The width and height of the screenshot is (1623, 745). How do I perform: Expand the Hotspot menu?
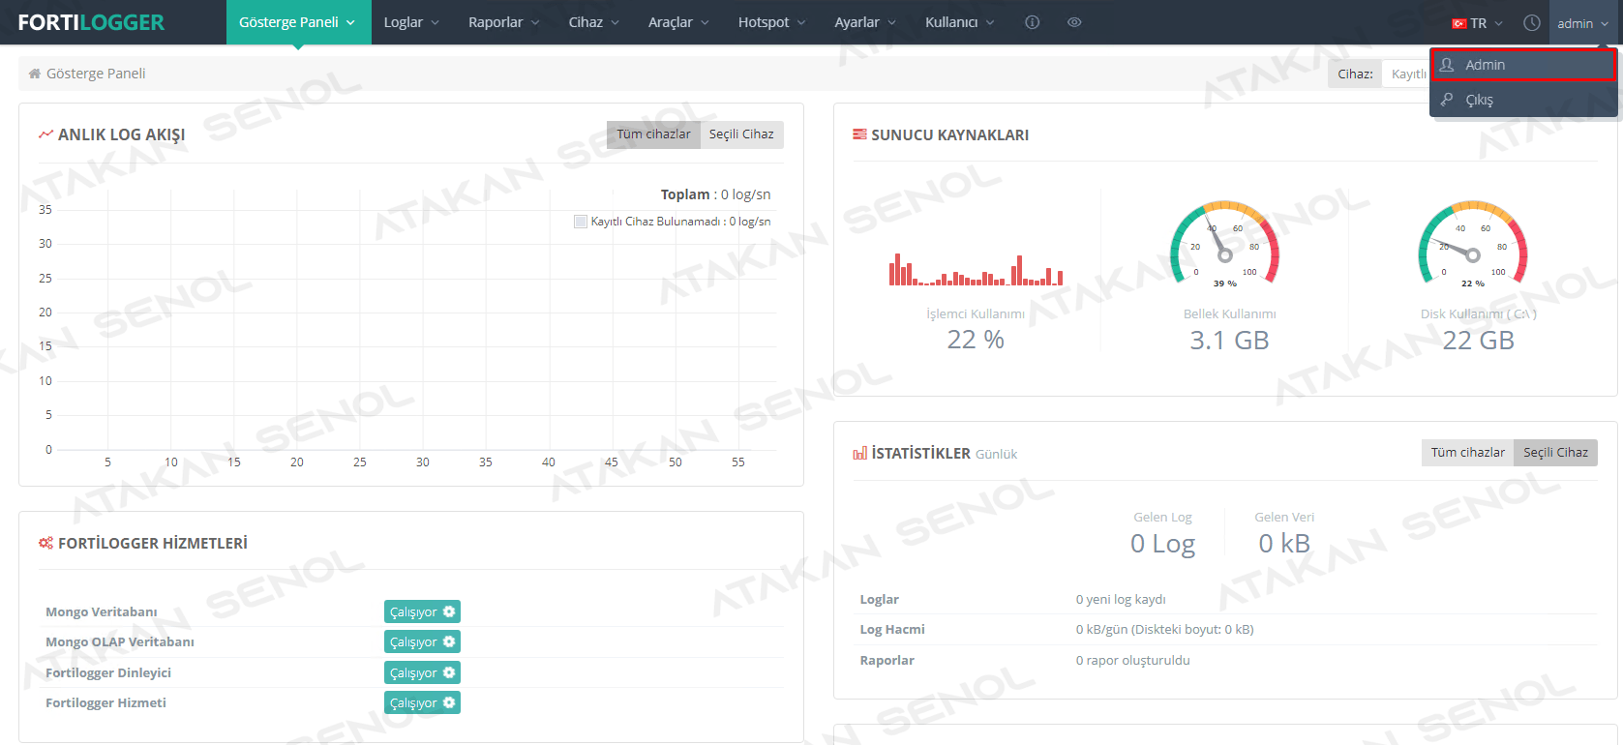[x=772, y=22]
